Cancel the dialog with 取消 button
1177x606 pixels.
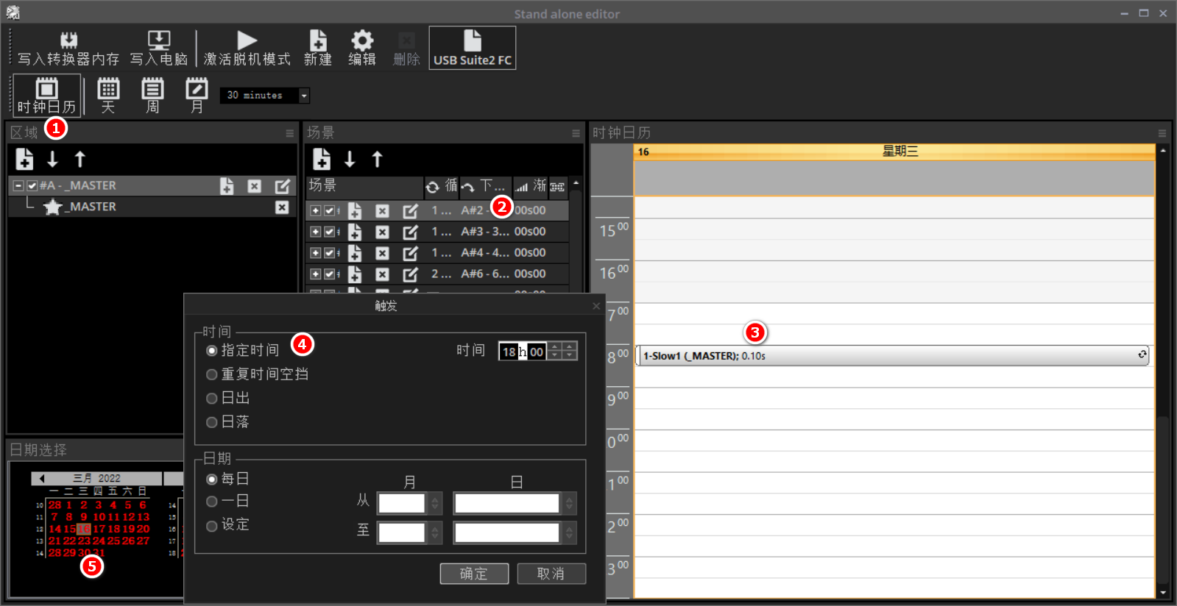pyautogui.click(x=551, y=574)
